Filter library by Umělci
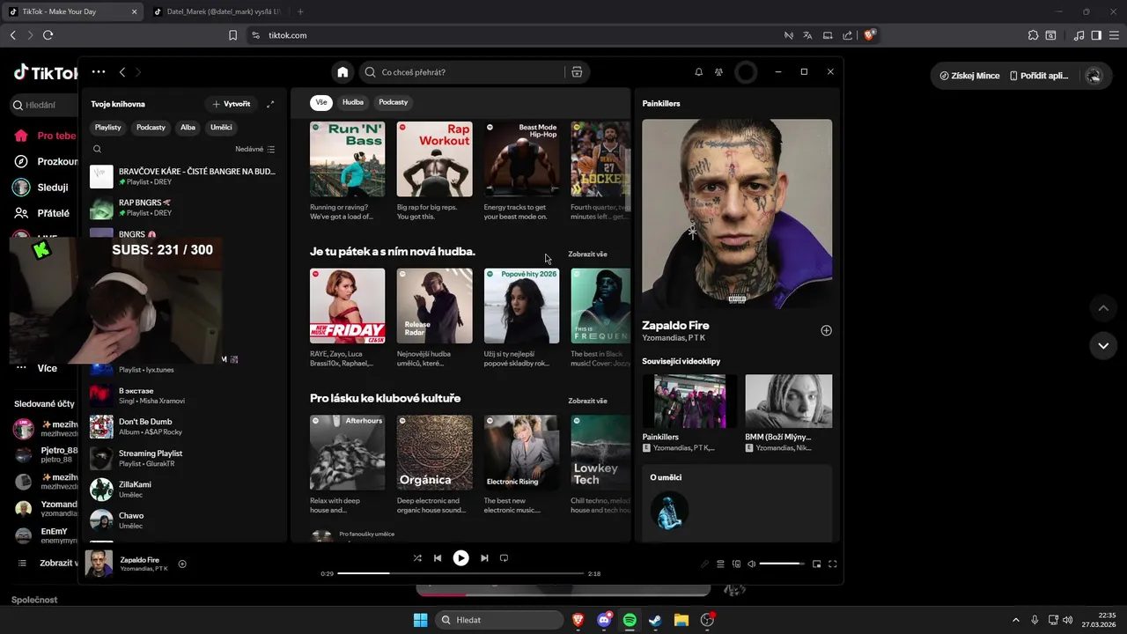Viewport: 1127px width, 634px height. pos(222,128)
